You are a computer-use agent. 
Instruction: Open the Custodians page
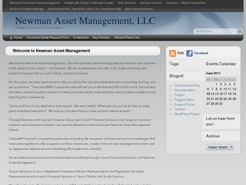pyautogui.click(x=81, y=37)
